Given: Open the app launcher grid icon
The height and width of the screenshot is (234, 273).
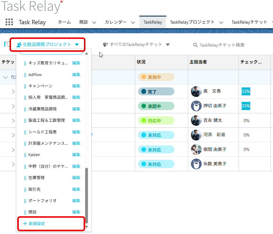Looking at the screenshot, I should pyautogui.click(x=9, y=22).
